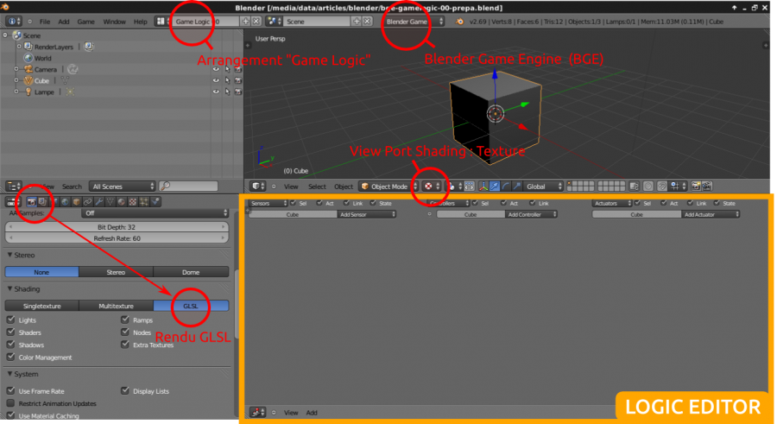Hide the Lampe object via eye icon
This screenshot has width=777, height=424.
(216, 92)
